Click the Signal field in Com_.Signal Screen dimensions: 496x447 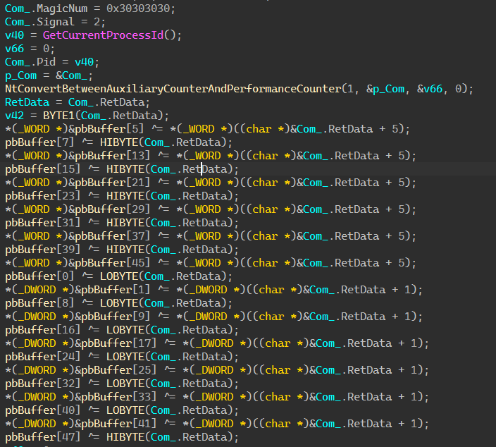(56, 21)
